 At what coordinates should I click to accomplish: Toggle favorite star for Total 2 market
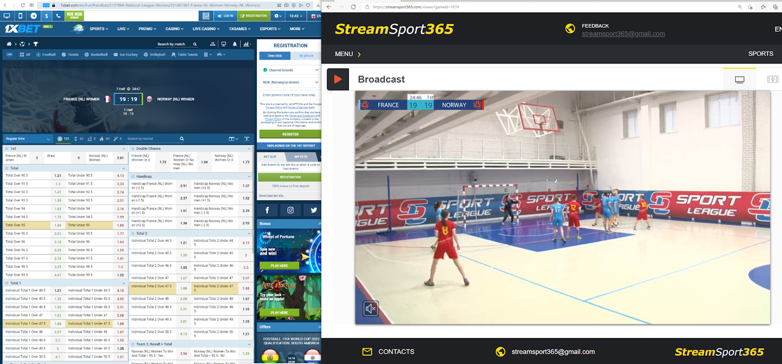(133, 234)
